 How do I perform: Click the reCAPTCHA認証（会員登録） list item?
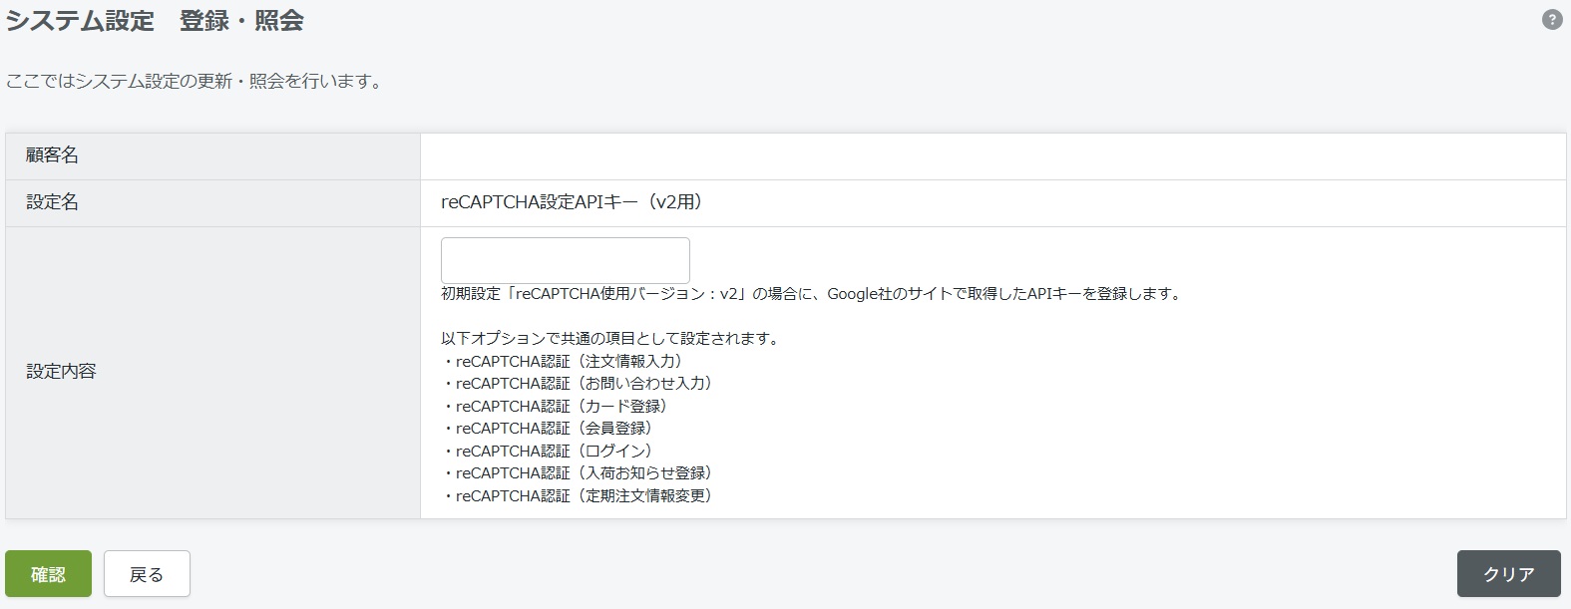click(549, 429)
